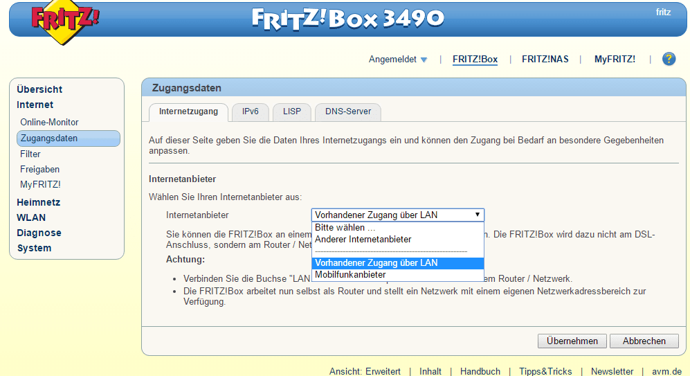
Task: Click the Abbrechen button
Action: (644, 341)
